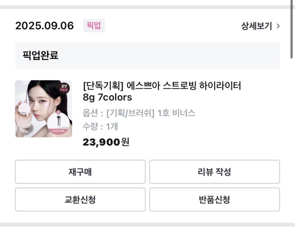Tap the 올영 PICK badge on thumbnail
295x227 pixels.
64,89
